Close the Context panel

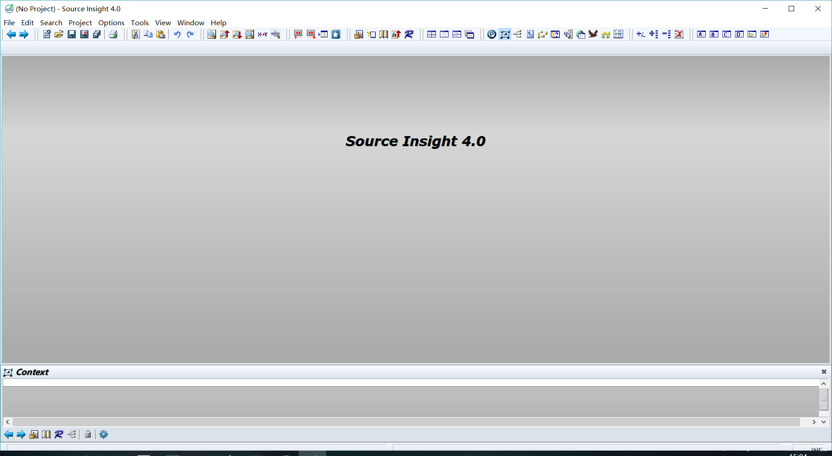pos(824,372)
